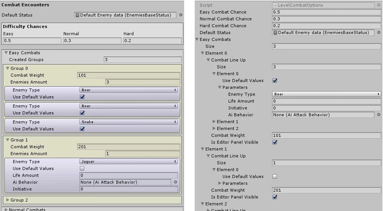Collapse the Parameters foldout containing Enemy Type Boar

(x=220, y=87)
